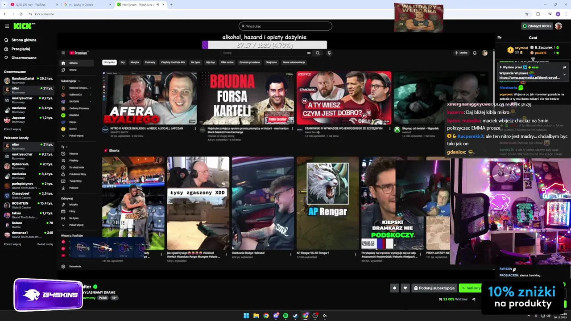Screen dimensions: 571x321
Task: Reload the kick.com page
Action: (x=21, y=14)
